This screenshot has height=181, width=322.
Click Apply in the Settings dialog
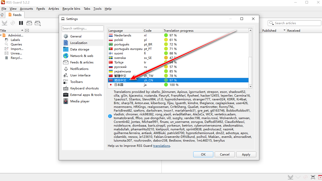[x=246, y=154]
